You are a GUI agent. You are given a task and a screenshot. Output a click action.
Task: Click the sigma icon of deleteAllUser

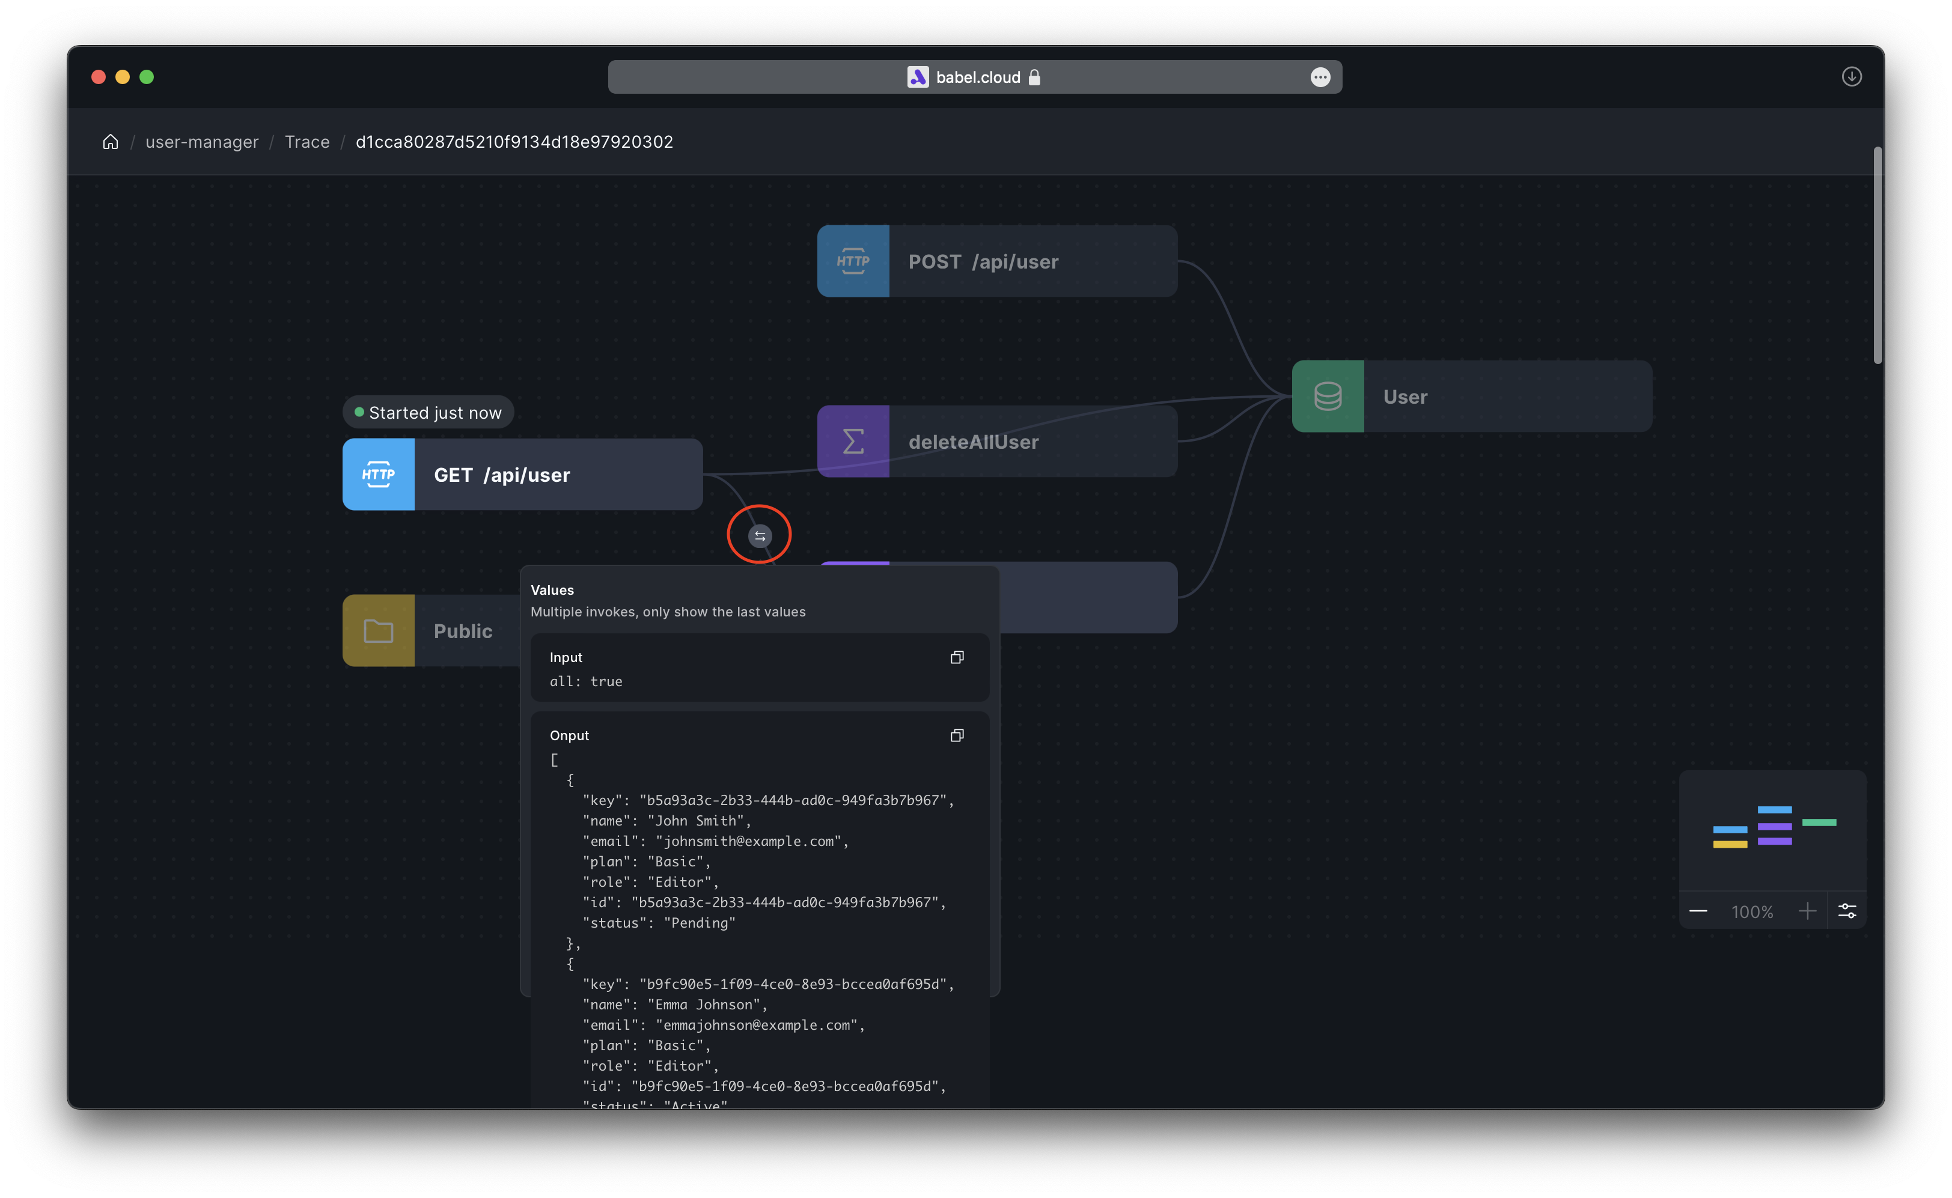[853, 442]
